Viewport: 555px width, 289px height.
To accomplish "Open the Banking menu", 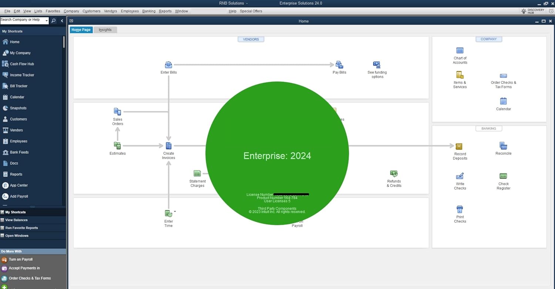I will pyautogui.click(x=149, y=11).
